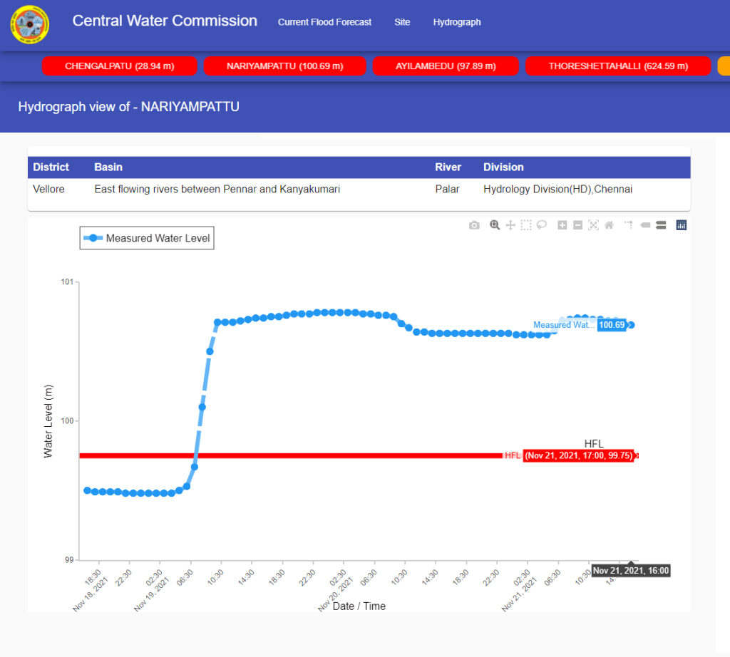
Task: Select the AYILAMBEDU (97.89 m) station button
Action: click(x=446, y=66)
